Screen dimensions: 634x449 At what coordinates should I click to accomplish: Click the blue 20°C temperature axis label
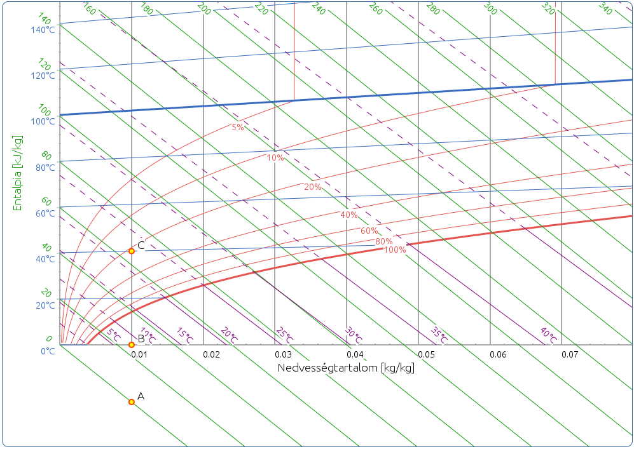[x=45, y=305]
